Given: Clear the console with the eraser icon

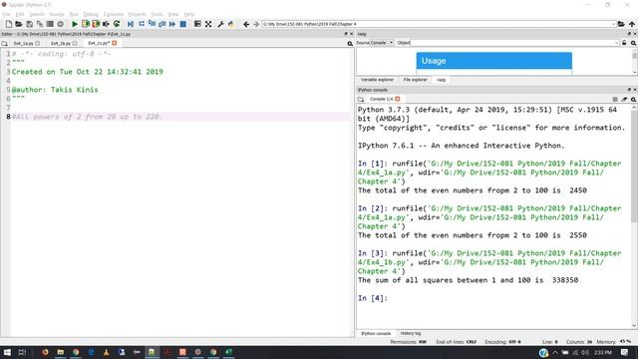Looking at the screenshot, I should (624, 99).
